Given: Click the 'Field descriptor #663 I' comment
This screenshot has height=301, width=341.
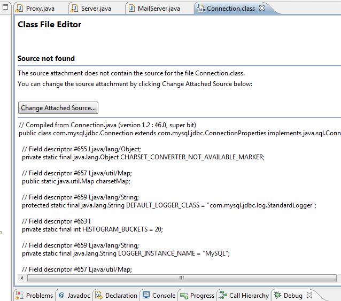Looking at the screenshot, I should point(56,221).
